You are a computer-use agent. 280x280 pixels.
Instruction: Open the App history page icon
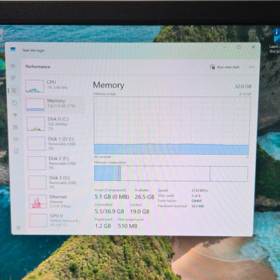[x=14, y=103]
